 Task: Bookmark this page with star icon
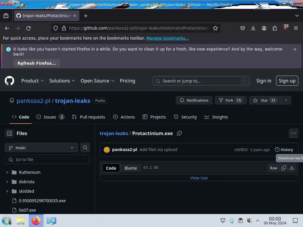click(215, 28)
